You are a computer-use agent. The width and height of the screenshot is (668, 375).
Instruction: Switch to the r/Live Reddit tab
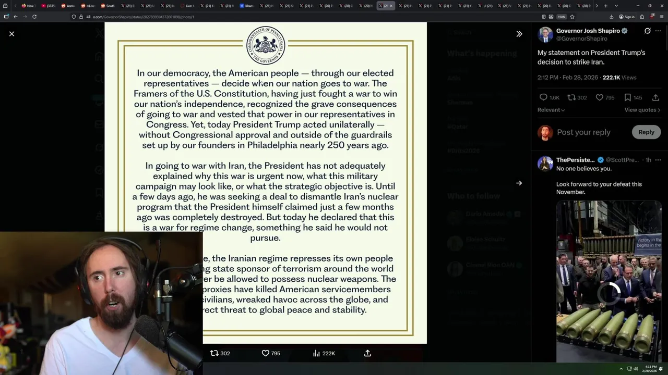pos(88,6)
